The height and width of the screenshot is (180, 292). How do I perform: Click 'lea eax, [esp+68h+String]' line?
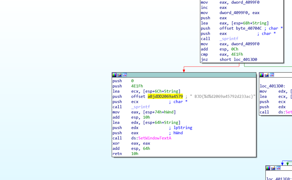[x=235, y=23]
